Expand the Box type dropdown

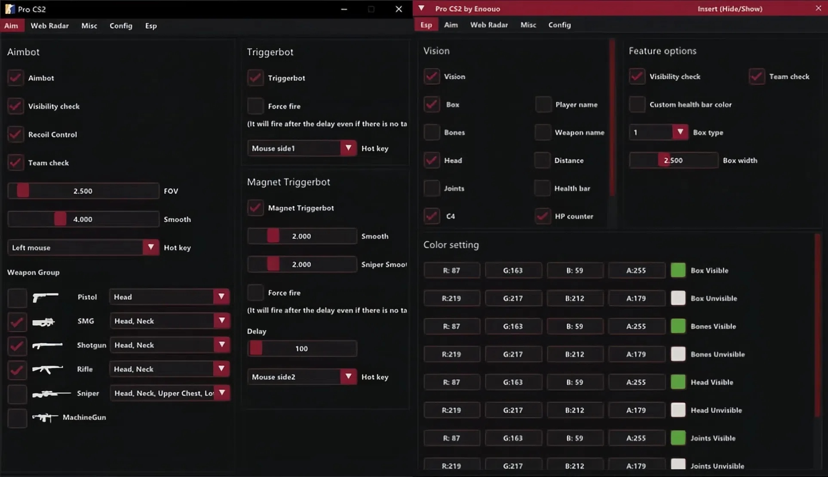tap(680, 132)
